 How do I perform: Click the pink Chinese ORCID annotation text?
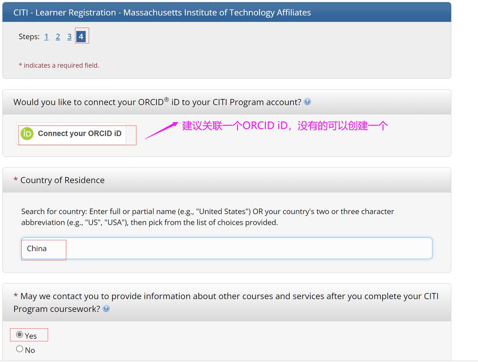coord(285,126)
